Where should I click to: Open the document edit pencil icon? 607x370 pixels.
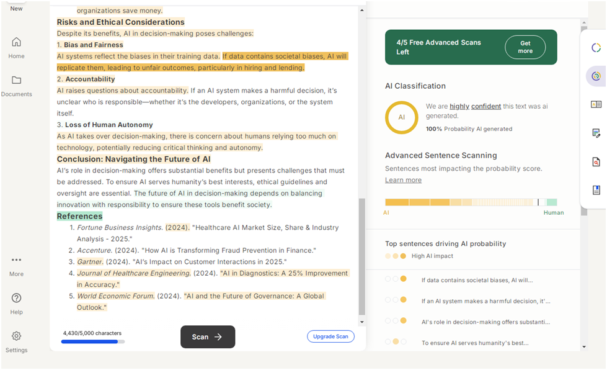[596, 133]
